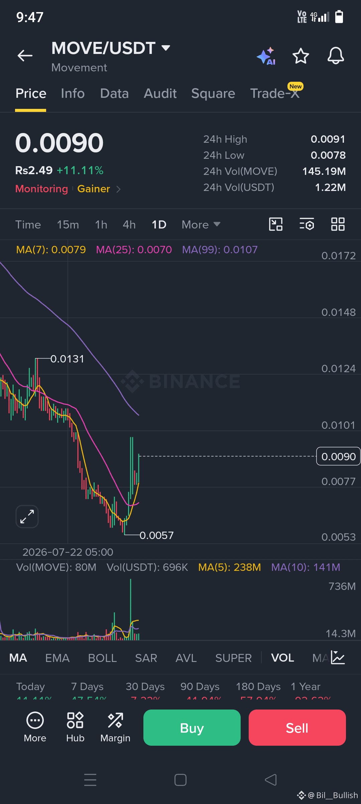Image resolution: width=361 pixels, height=804 pixels.
Task: Tap the Vol MA(10): 141M label
Action: 306,567
